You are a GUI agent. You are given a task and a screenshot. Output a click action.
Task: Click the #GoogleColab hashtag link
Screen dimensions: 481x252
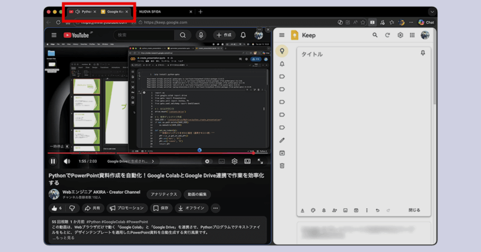pos(114,221)
